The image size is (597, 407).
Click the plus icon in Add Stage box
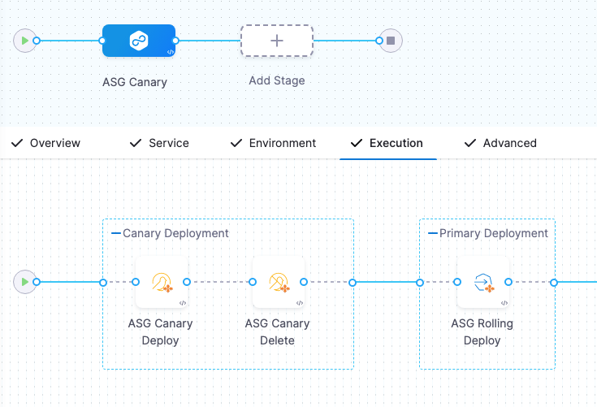[x=276, y=41]
